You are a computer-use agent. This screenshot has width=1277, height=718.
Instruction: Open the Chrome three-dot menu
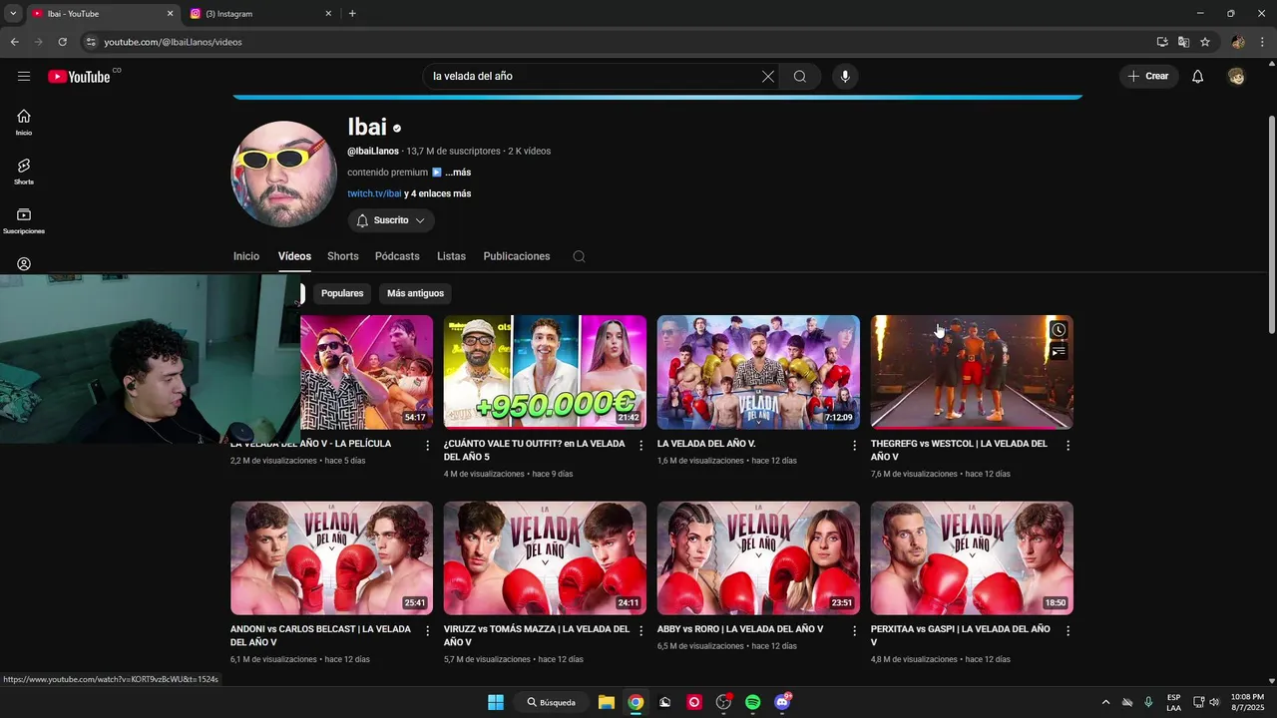click(x=1262, y=42)
